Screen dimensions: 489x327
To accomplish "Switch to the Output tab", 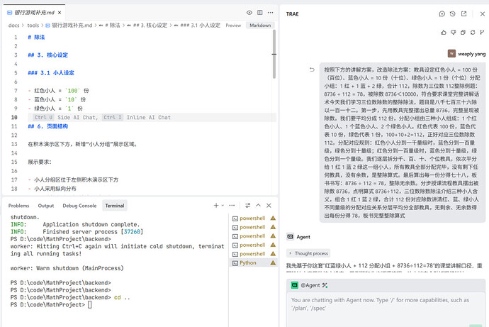I will click(46, 206).
